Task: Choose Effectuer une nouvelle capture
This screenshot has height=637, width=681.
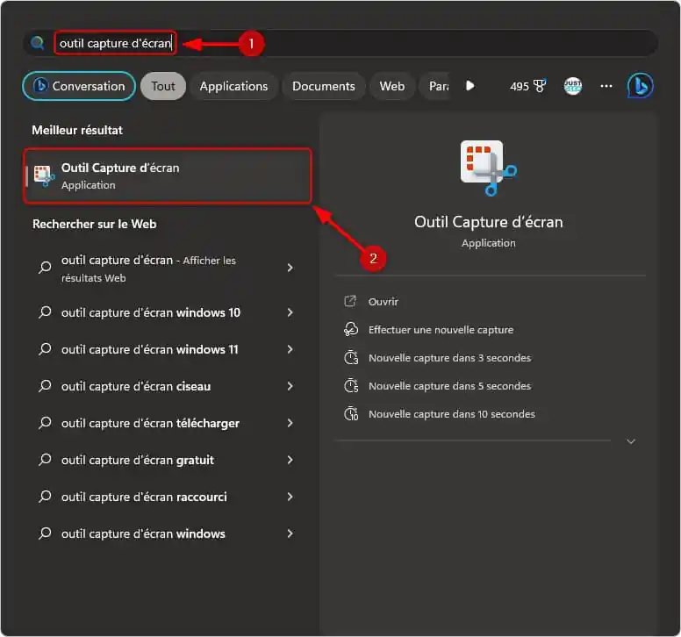Action: 441,330
